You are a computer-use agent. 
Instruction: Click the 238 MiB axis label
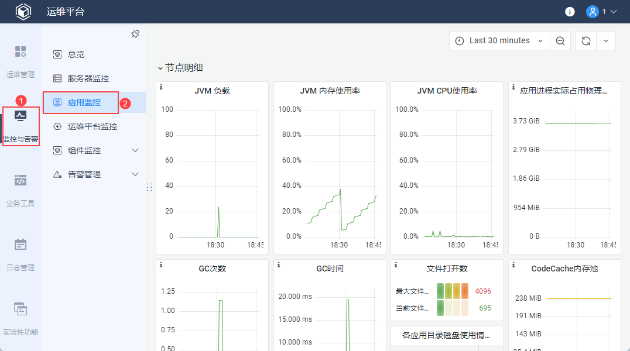coord(528,298)
